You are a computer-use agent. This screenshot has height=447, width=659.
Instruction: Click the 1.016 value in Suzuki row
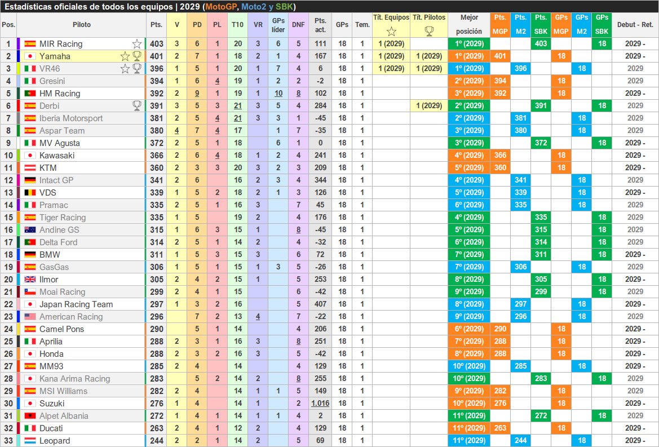click(320, 403)
